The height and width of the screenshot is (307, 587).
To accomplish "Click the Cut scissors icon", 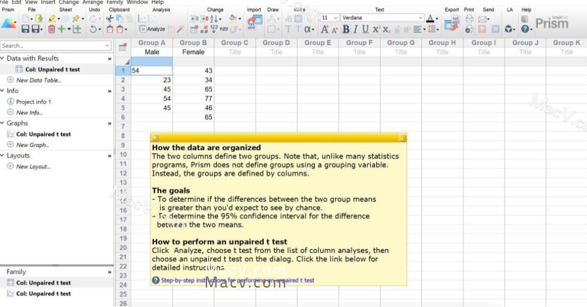I will pos(110,18).
